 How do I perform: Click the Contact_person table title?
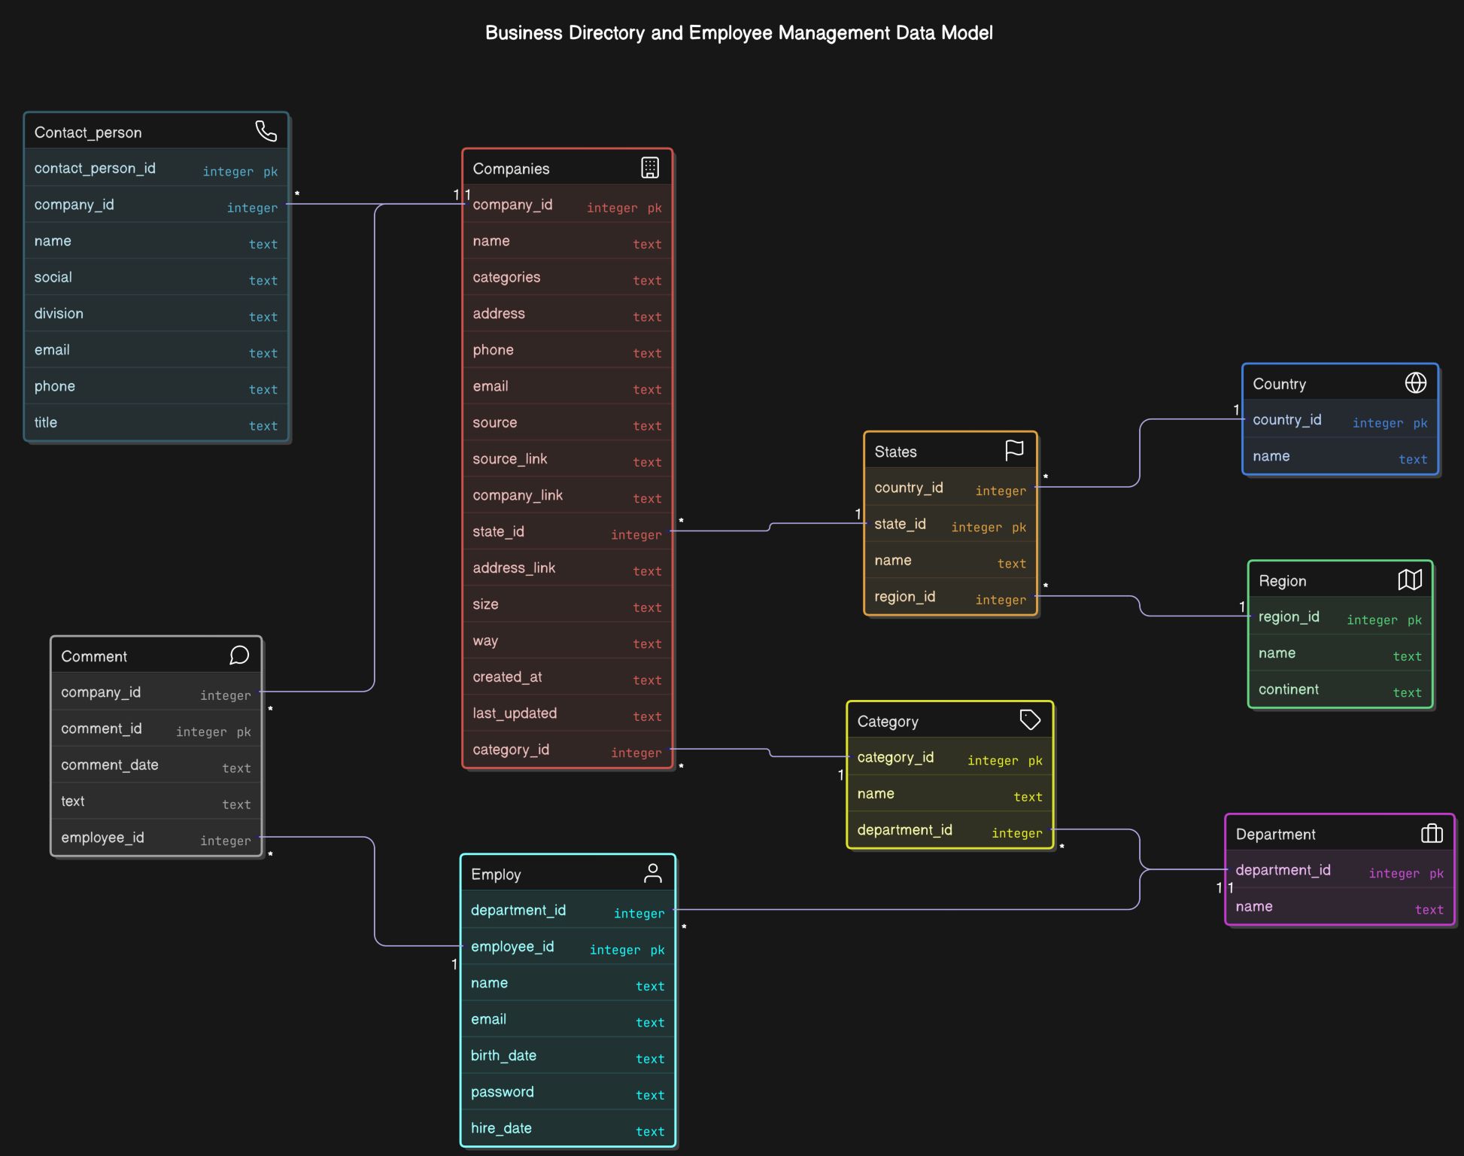point(88,132)
